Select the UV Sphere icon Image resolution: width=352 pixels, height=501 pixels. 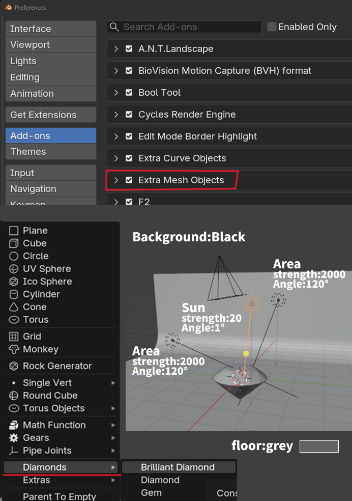(x=14, y=269)
